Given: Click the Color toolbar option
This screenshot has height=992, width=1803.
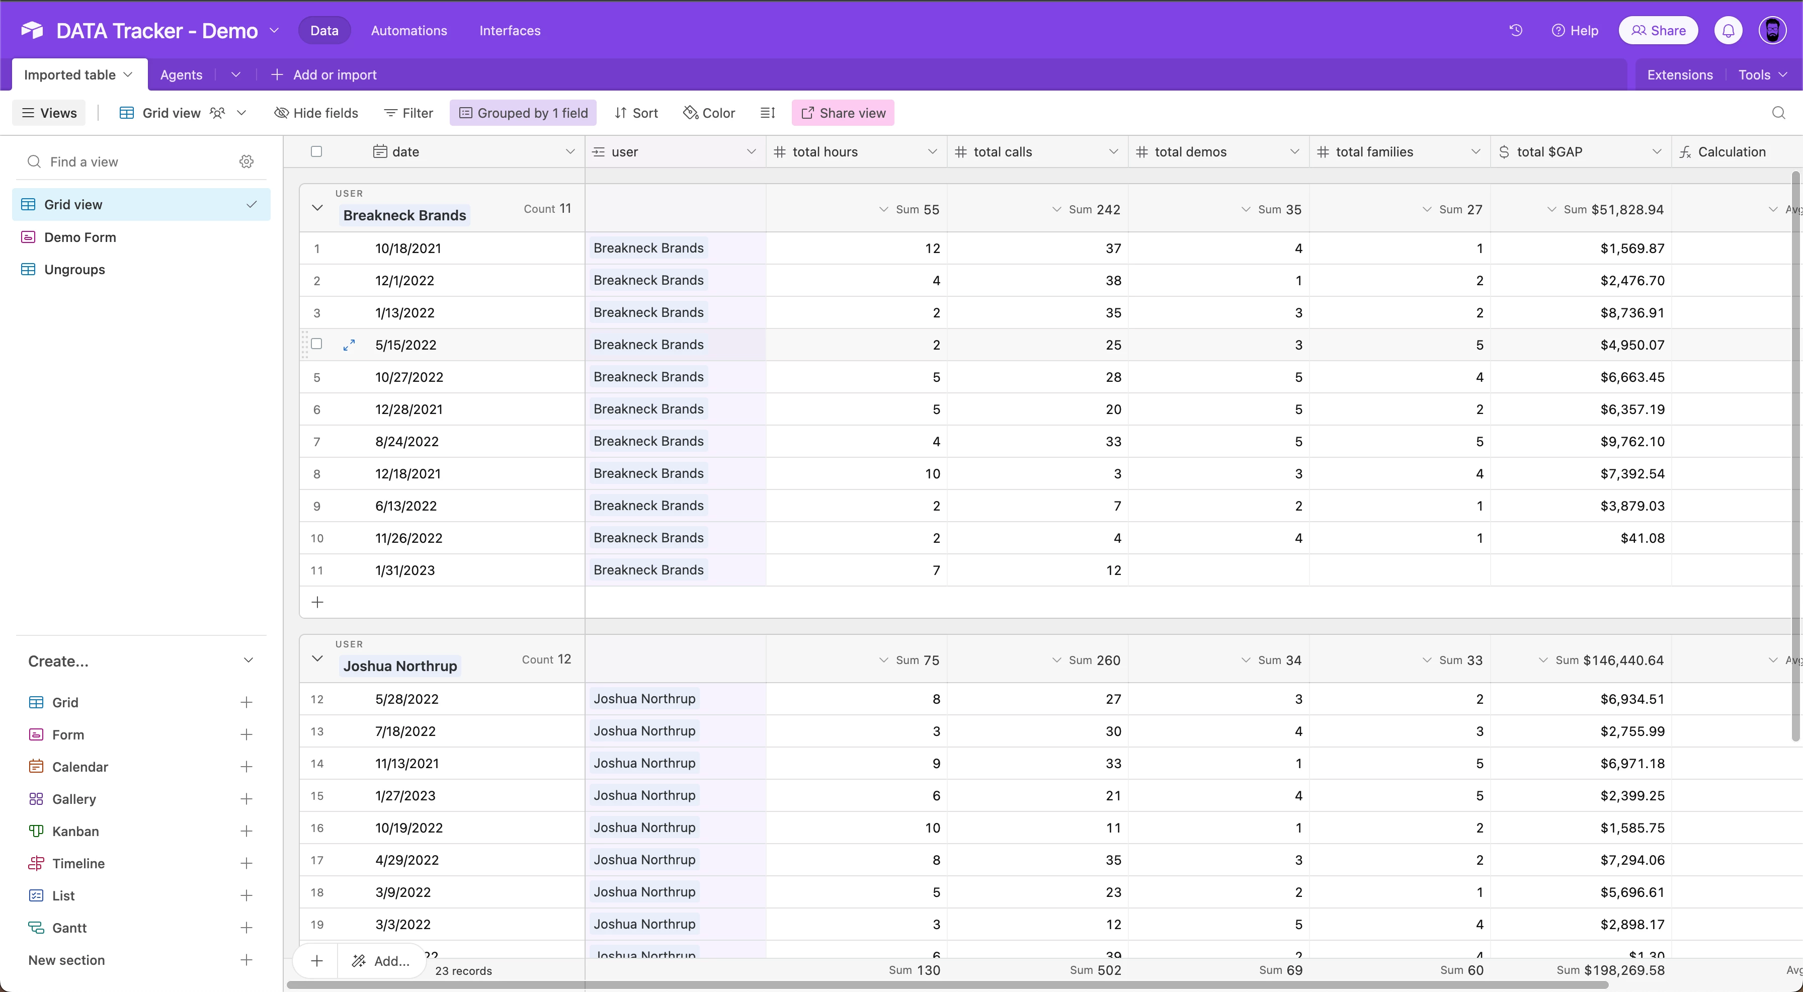Looking at the screenshot, I should [709, 113].
